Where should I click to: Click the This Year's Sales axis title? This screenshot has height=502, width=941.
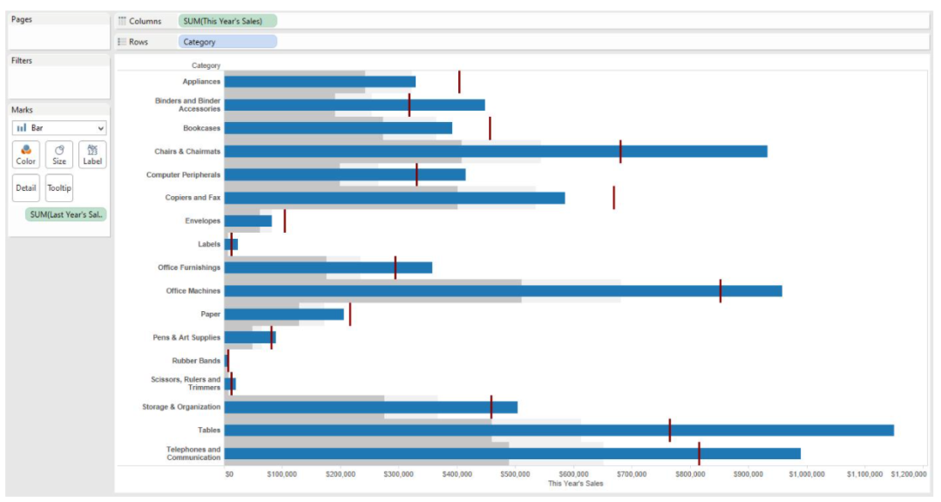[x=575, y=483]
